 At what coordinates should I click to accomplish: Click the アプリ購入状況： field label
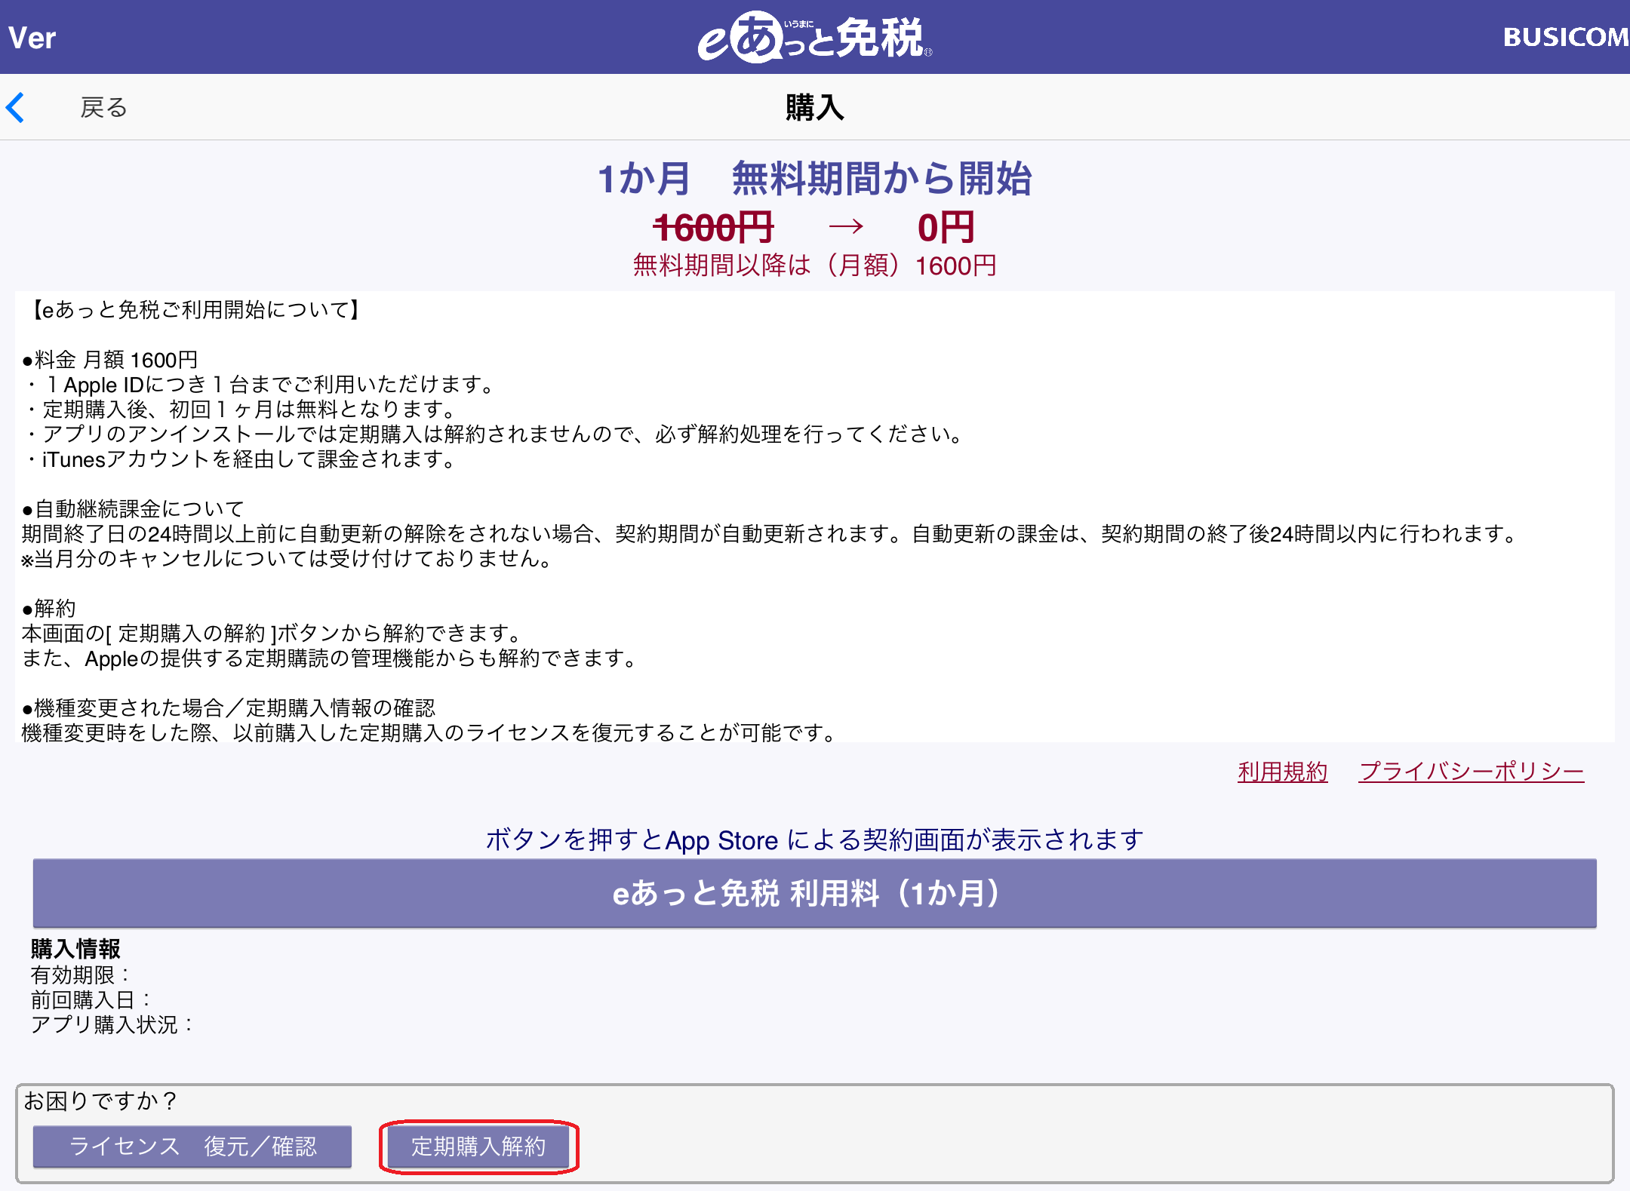(112, 1024)
